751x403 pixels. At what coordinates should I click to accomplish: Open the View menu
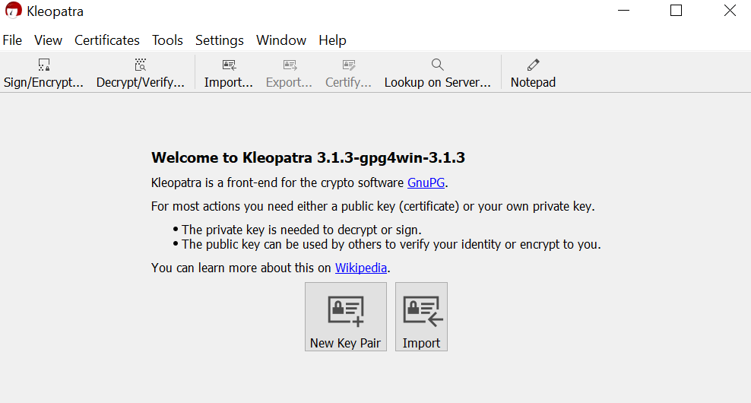tap(48, 40)
